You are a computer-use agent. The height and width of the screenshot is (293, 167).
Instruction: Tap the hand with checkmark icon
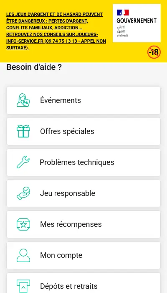coord(23,193)
